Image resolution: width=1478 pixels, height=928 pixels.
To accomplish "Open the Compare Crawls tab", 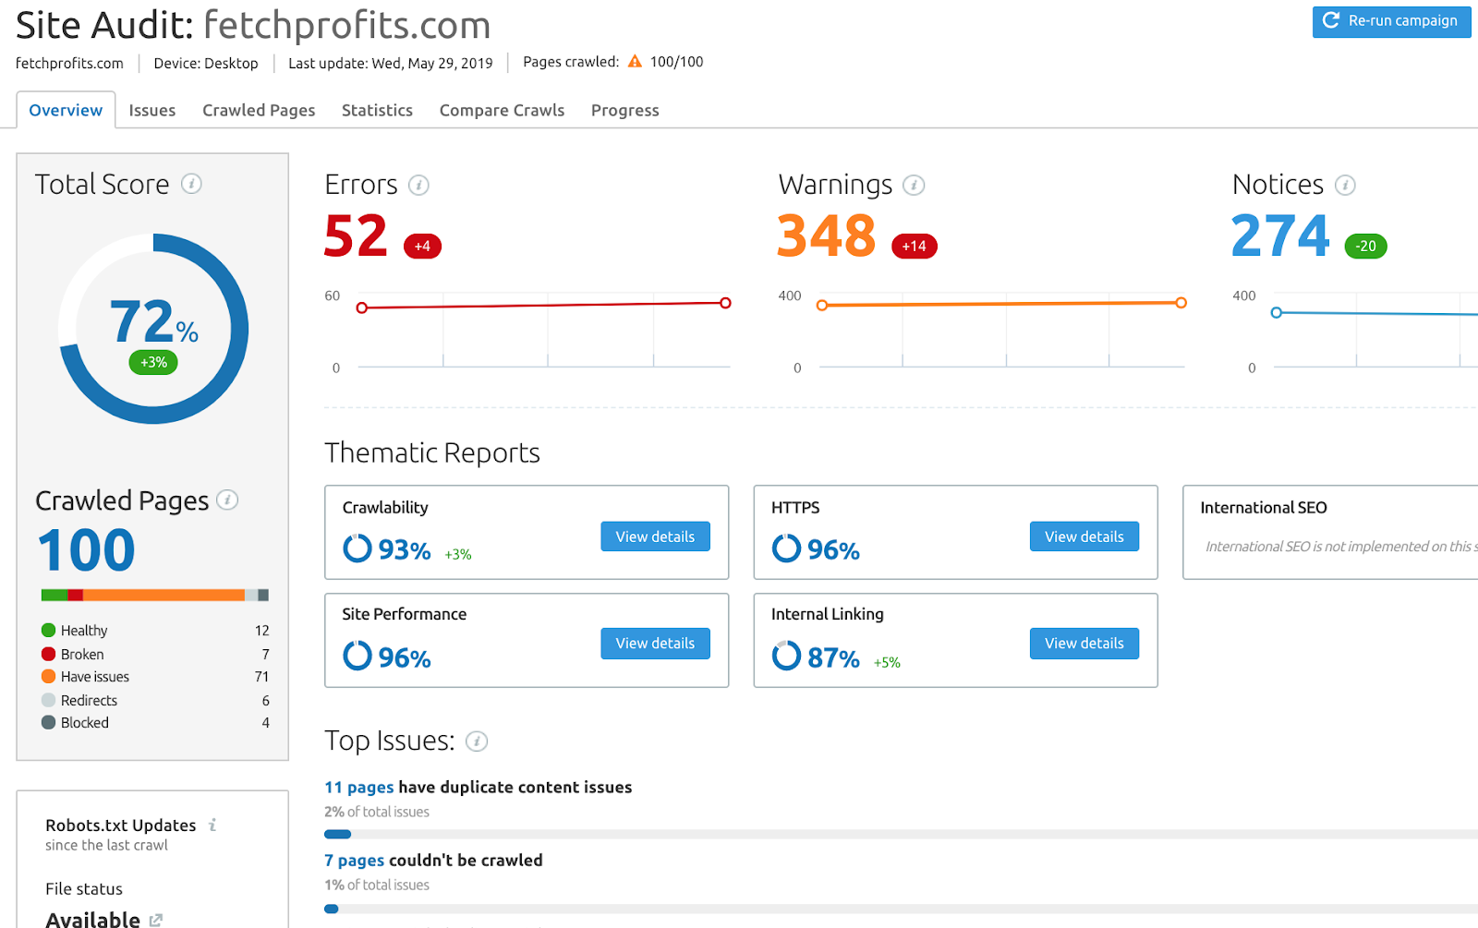I will click(x=502, y=110).
